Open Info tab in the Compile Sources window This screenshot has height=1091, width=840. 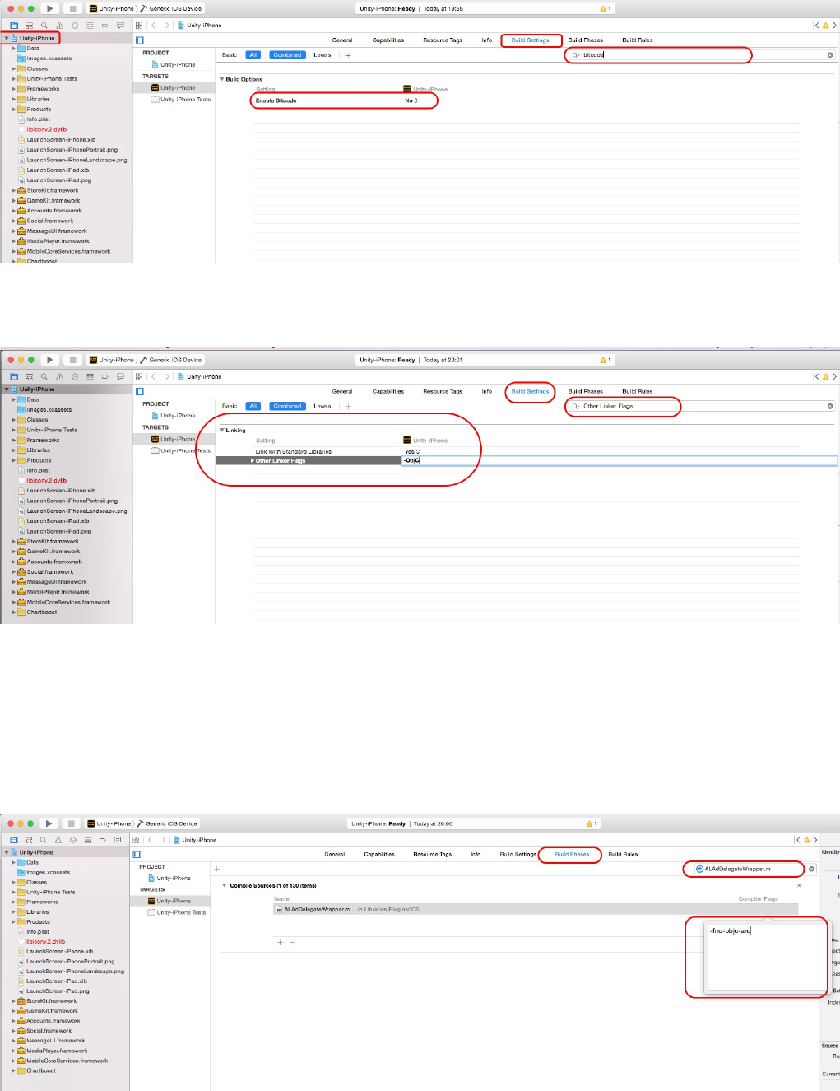pyautogui.click(x=476, y=855)
